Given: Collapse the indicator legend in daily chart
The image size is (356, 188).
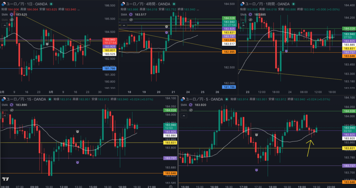Looking at the screenshot, I should pyautogui.click(x=5, y=25).
